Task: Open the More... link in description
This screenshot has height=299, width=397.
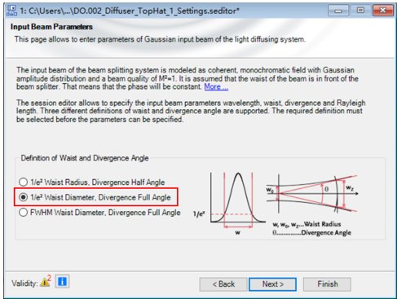Action: click(x=216, y=86)
